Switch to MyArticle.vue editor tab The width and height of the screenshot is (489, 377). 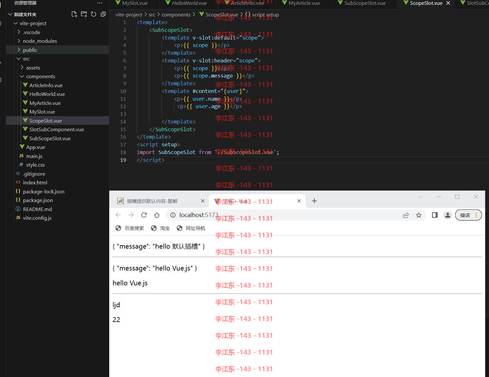(304, 3)
